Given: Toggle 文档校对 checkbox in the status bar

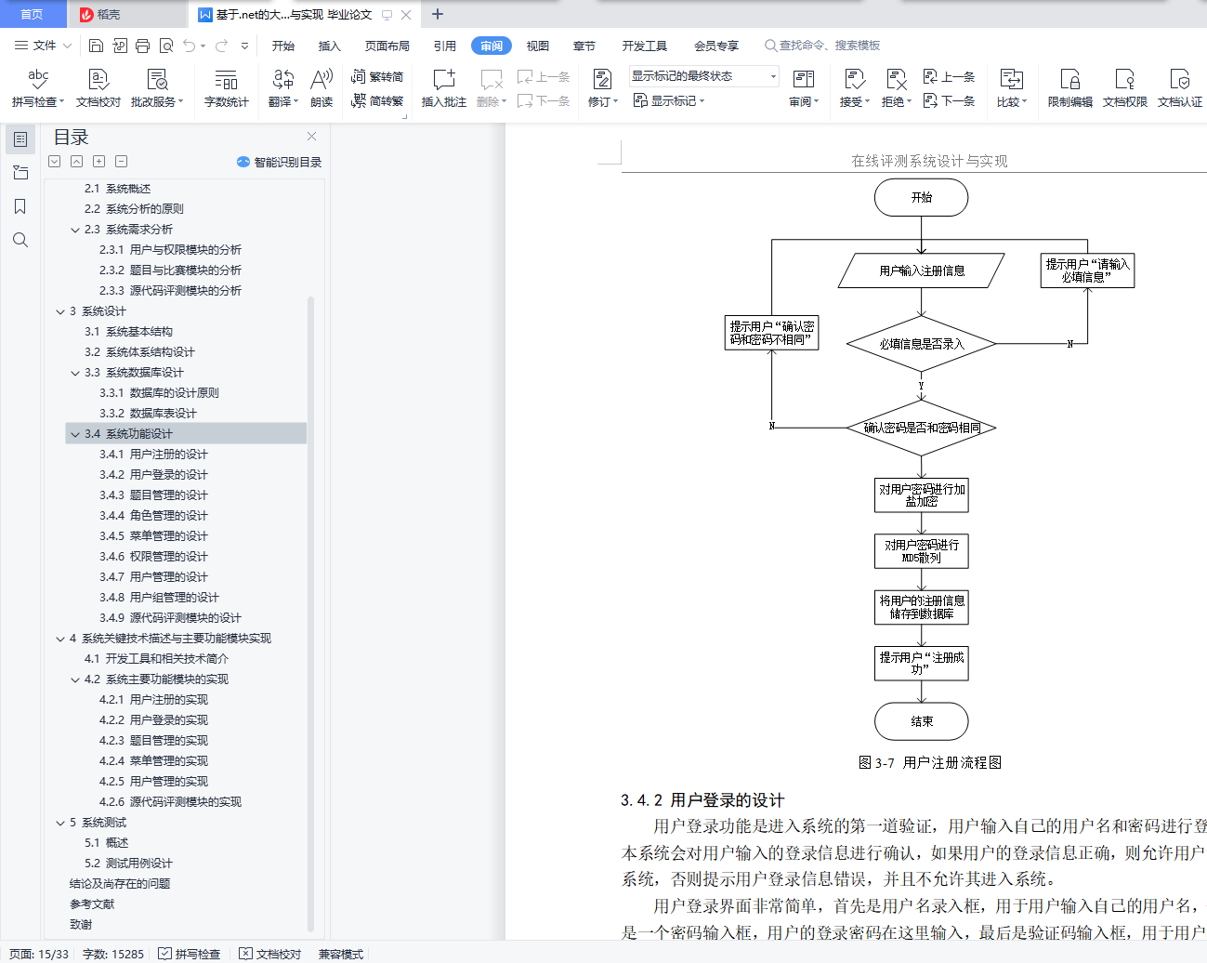Looking at the screenshot, I should coord(270,954).
